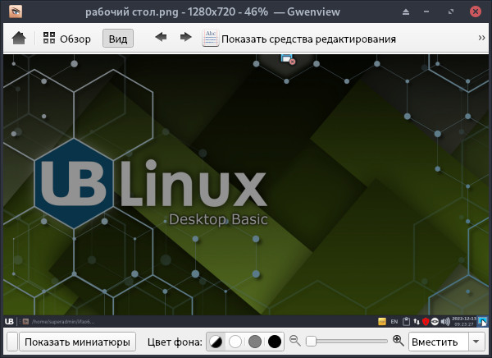Click the displayed UBLinux wallpaper image
Viewport: 492px width, 358px height.
pyautogui.click(x=246, y=190)
